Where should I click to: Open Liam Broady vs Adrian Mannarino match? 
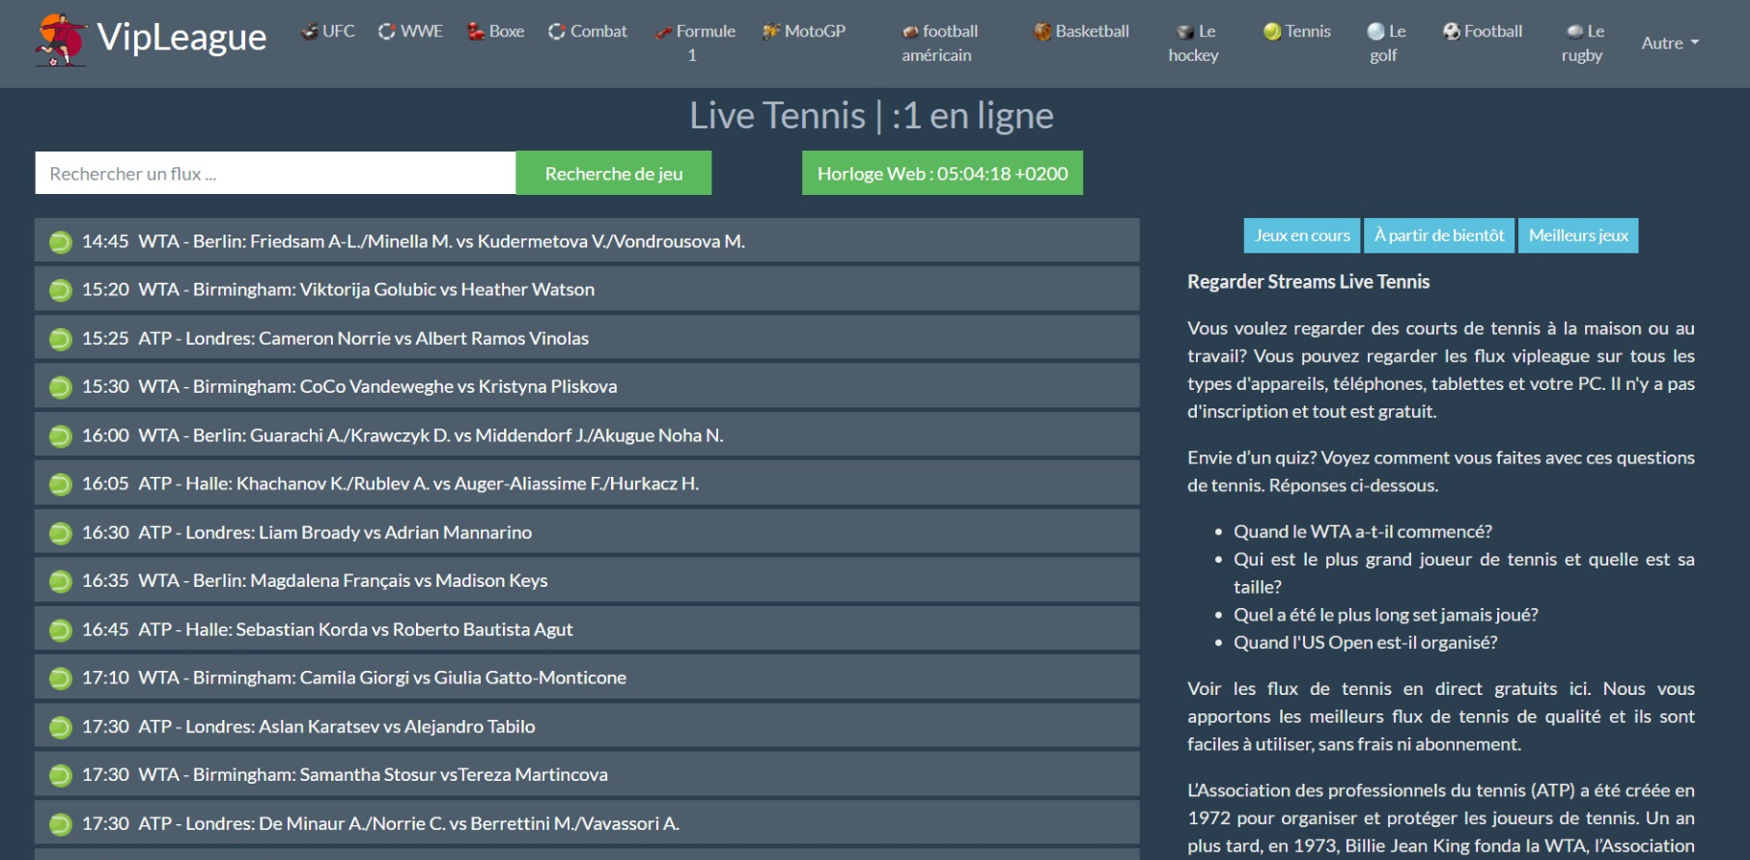click(587, 532)
